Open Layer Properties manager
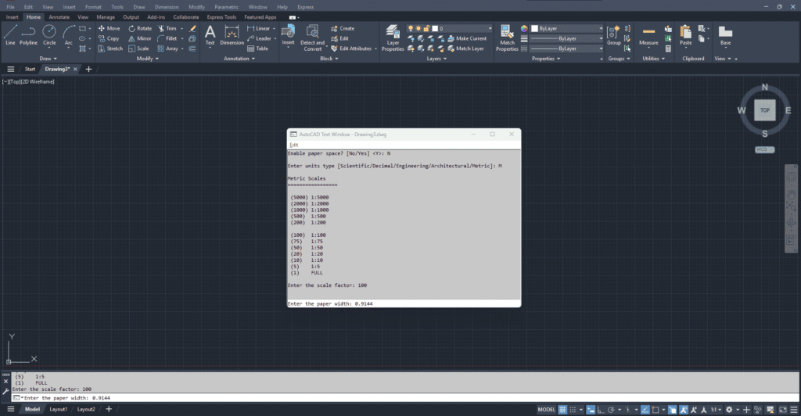The height and width of the screenshot is (416, 801). (393, 38)
